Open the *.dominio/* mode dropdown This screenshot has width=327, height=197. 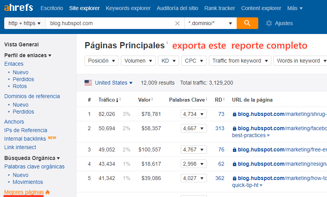pos(210,23)
